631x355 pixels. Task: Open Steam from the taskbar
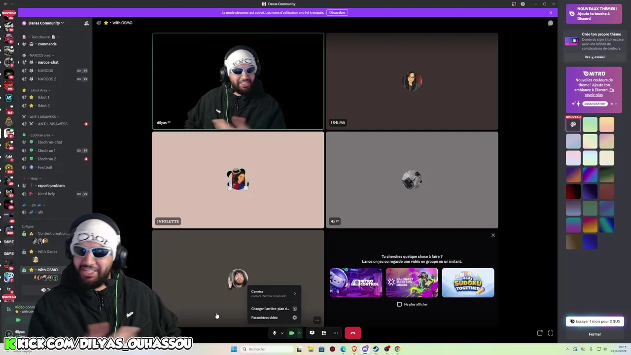tap(376, 349)
